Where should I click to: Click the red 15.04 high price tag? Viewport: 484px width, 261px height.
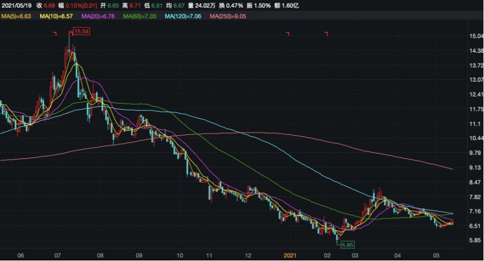click(82, 31)
